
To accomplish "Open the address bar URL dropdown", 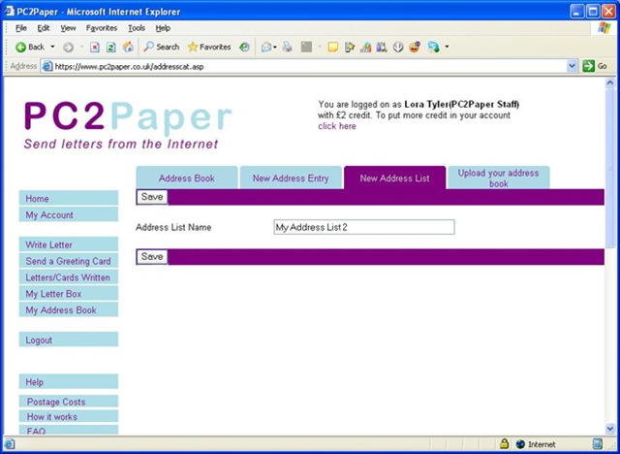I will tap(572, 66).
